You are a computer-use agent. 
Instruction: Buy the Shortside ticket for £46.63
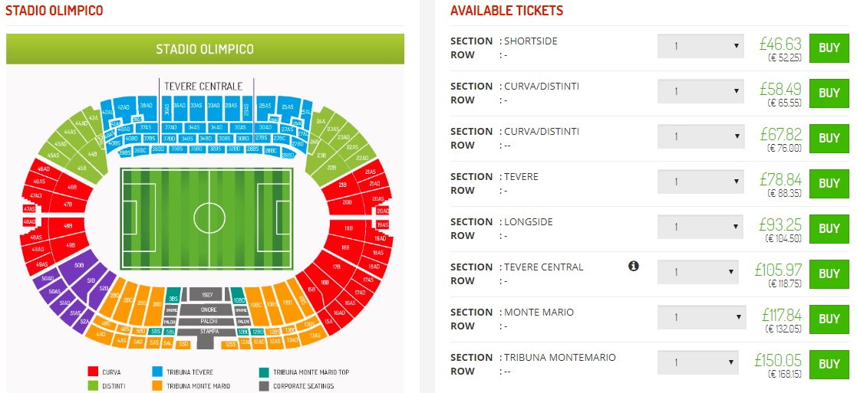point(829,47)
